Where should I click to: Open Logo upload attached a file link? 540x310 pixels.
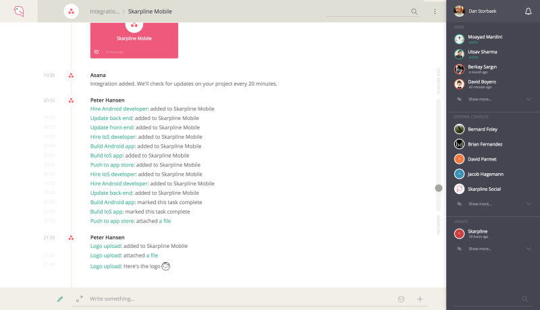click(x=152, y=255)
